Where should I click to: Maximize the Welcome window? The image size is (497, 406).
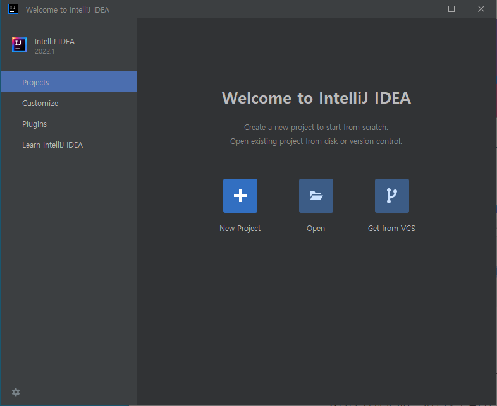(x=451, y=9)
